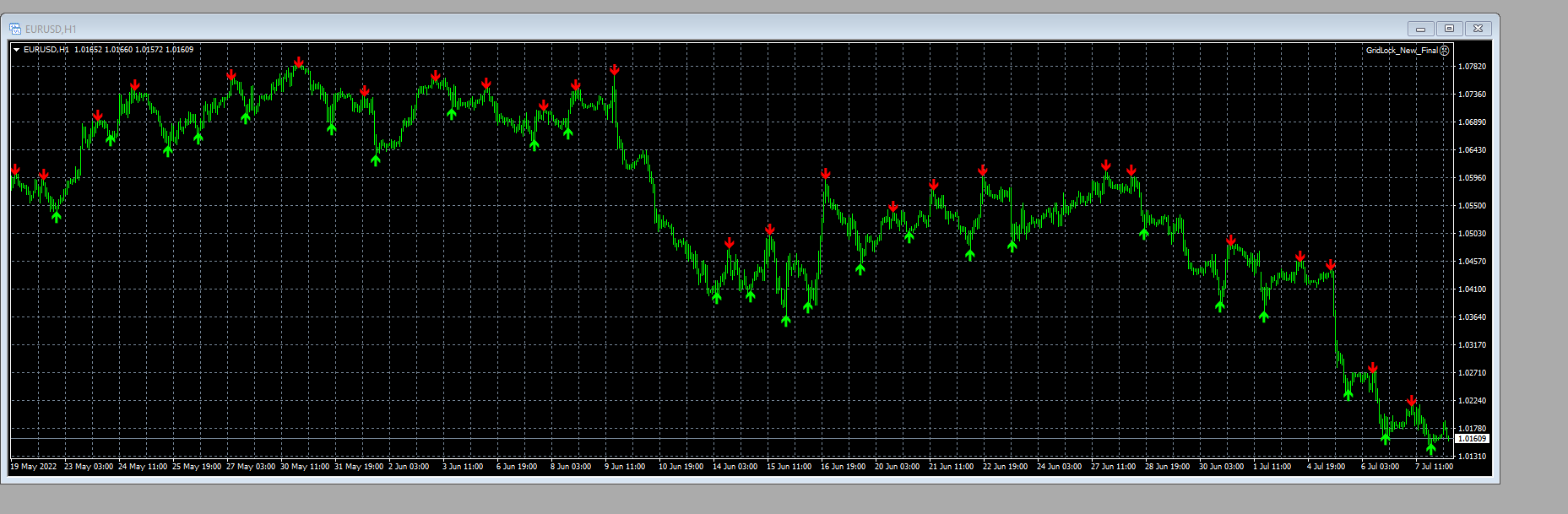This screenshot has width=1568, height=514.
Task: Click the 1.01310 price scale label
Action: (x=1473, y=457)
